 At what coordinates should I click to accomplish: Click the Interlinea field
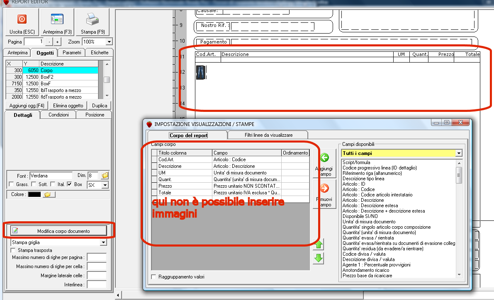click(x=97, y=285)
